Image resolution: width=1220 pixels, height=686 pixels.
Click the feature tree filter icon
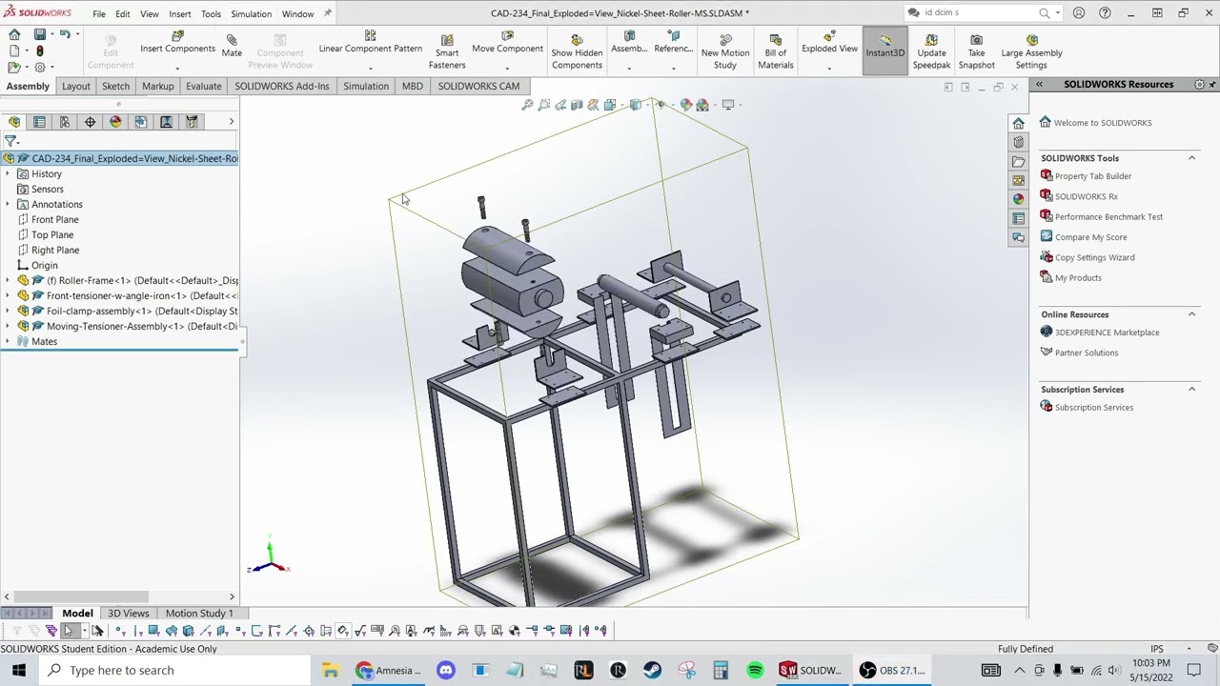(11, 141)
